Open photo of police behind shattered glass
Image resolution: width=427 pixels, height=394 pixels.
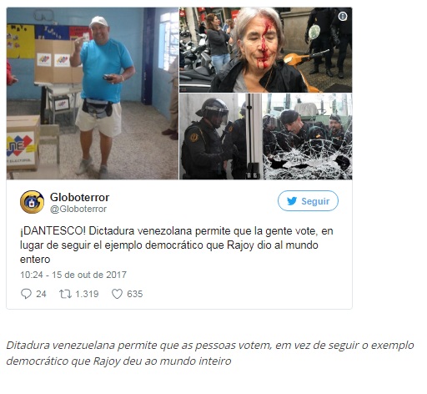[308, 136]
